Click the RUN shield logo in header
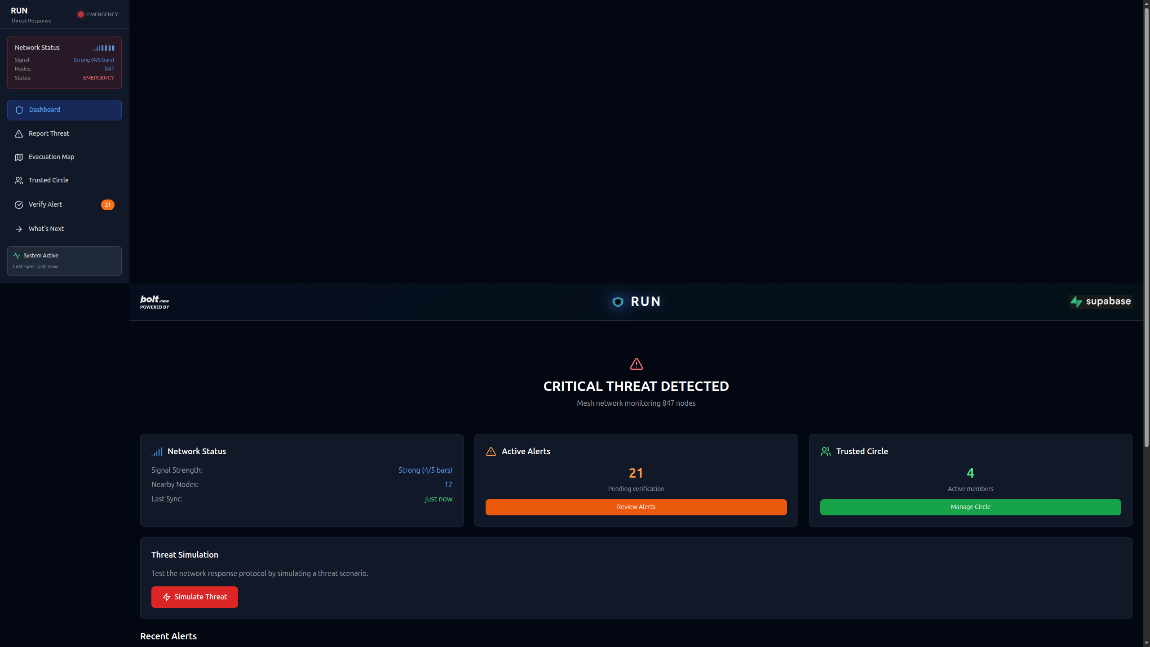1150x647 pixels. pyautogui.click(x=618, y=302)
